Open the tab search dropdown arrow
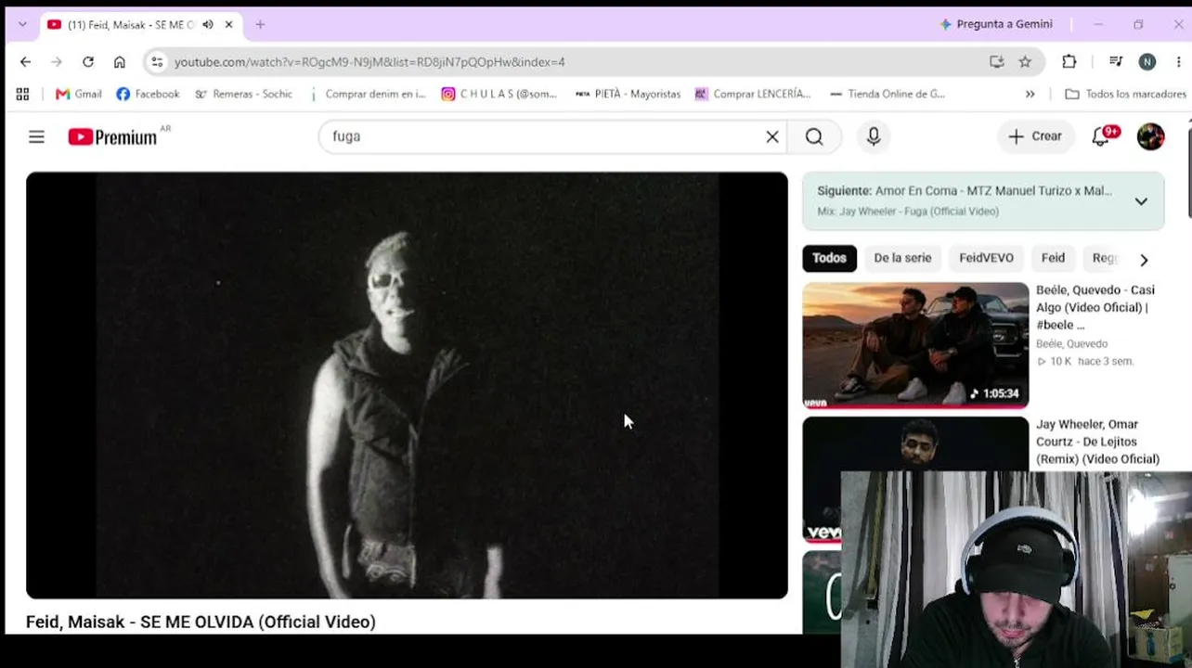1192x668 pixels. click(x=22, y=25)
